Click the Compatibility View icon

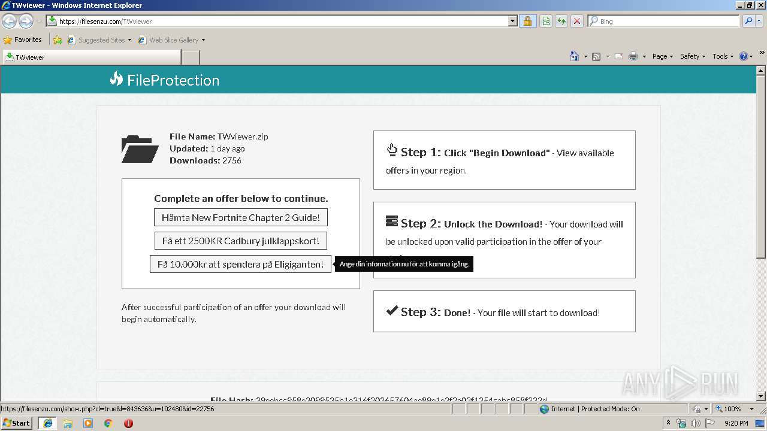point(546,21)
